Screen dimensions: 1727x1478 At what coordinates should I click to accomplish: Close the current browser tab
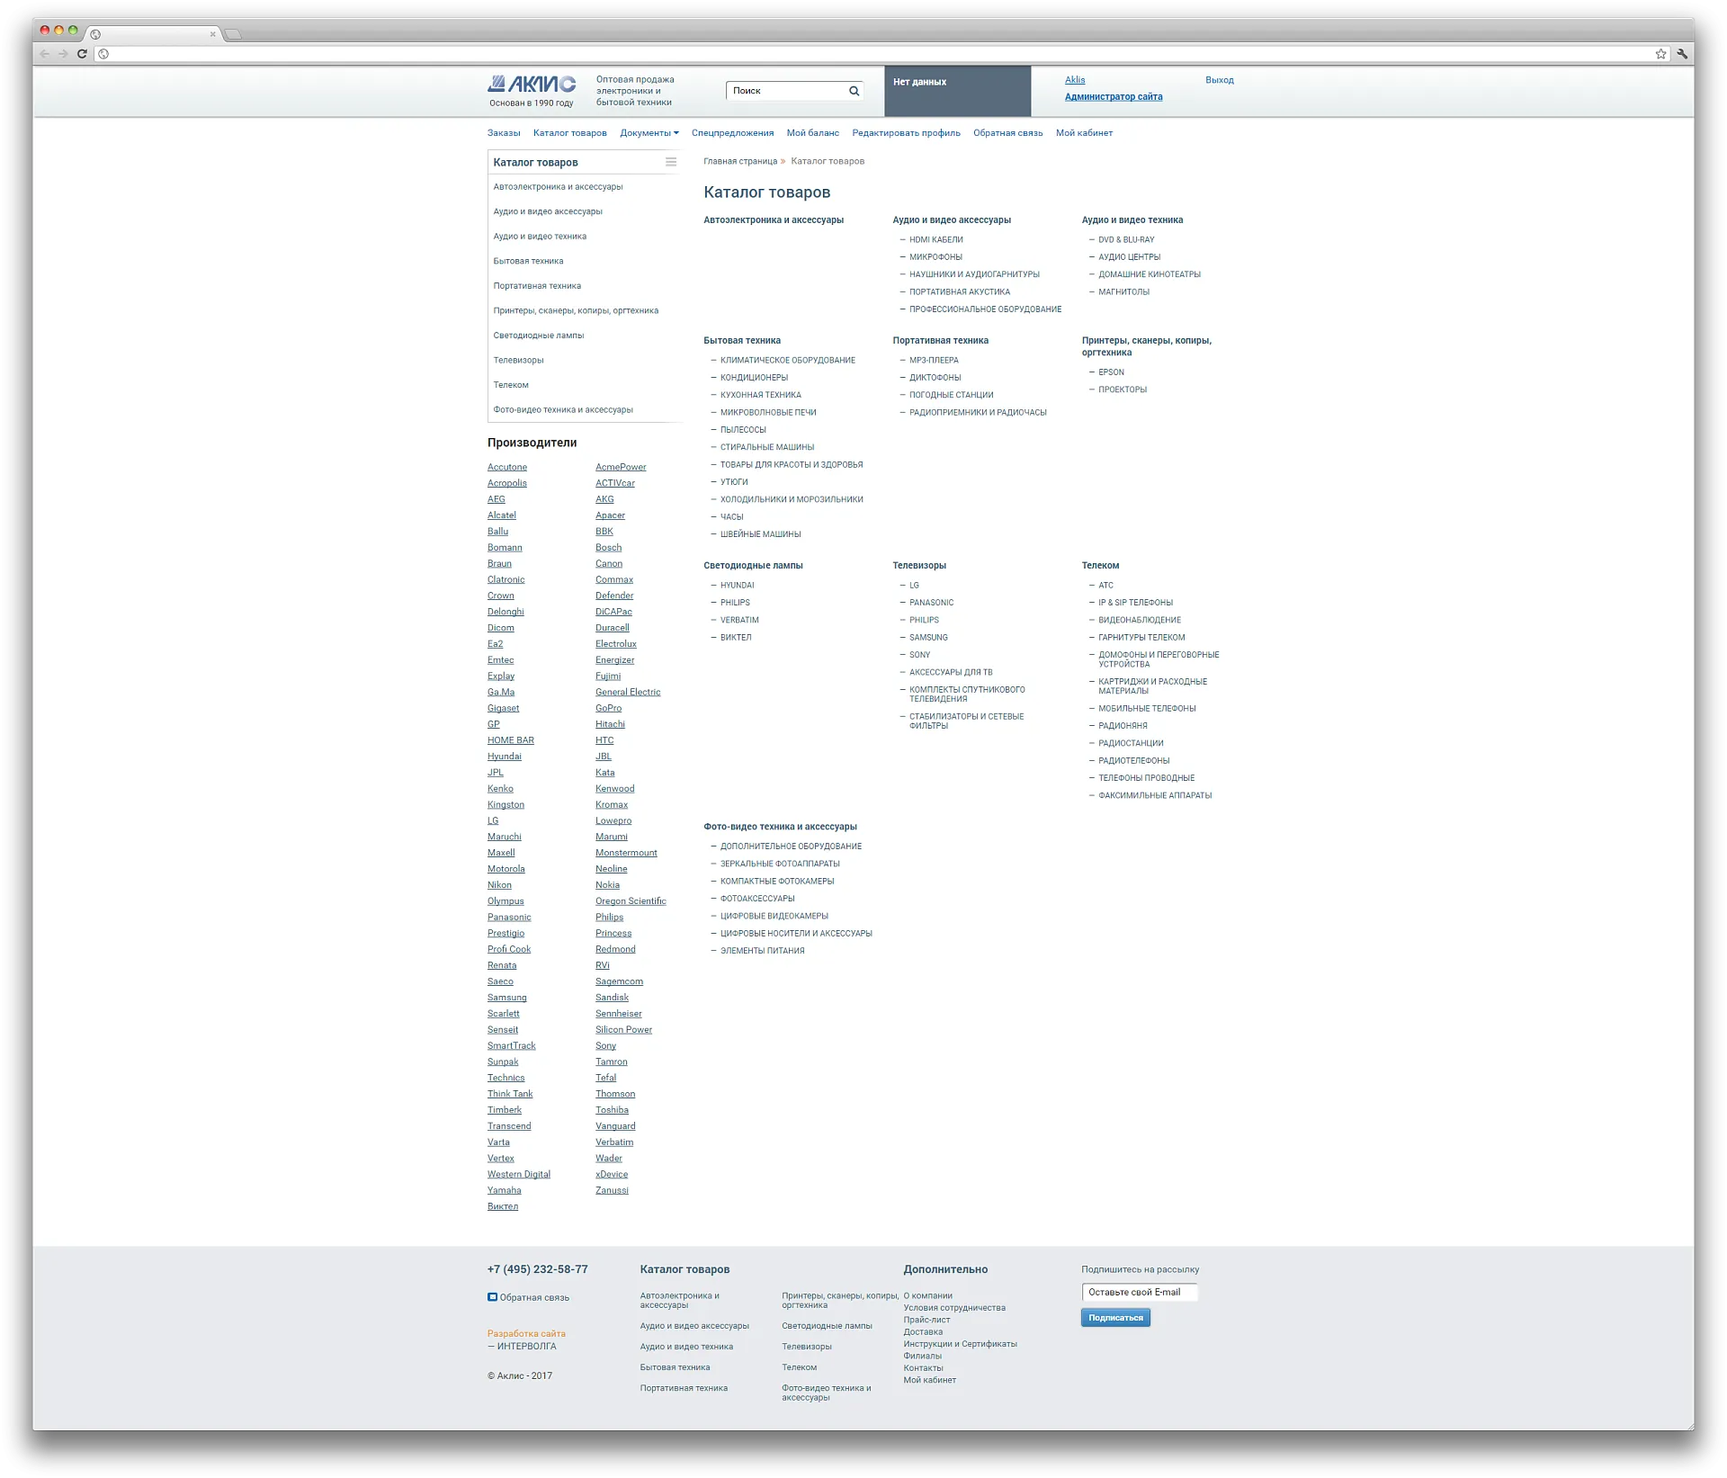tap(213, 34)
